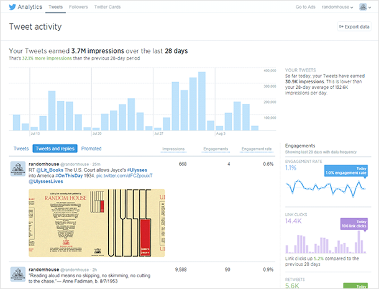Open the Ulysses book cover image
The height and width of the screenshot is (289, 379).
(x=97, y=222)
